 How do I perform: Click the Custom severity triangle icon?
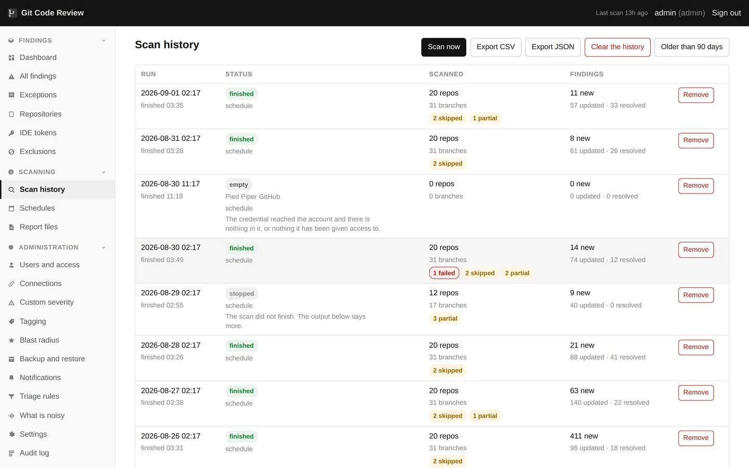tap(11, 303)
